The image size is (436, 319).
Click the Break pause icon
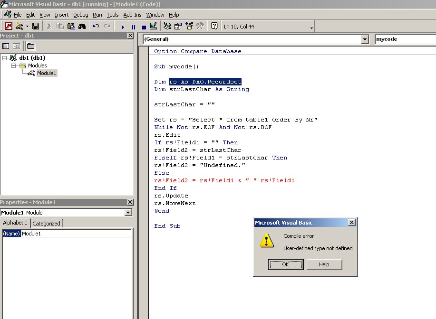pos(133,27)
